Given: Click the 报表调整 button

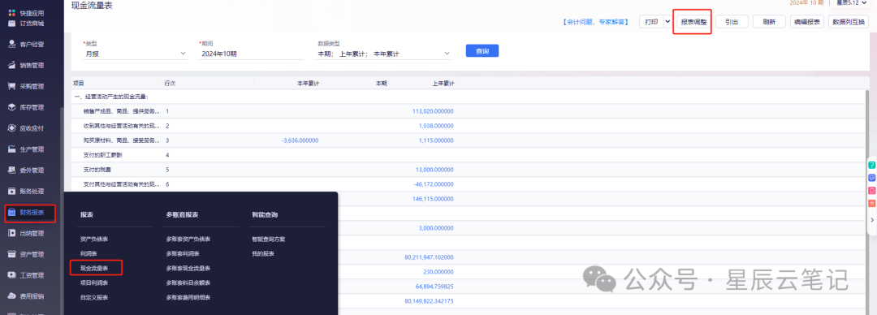Looking at the screenshot, I should 693,23.
